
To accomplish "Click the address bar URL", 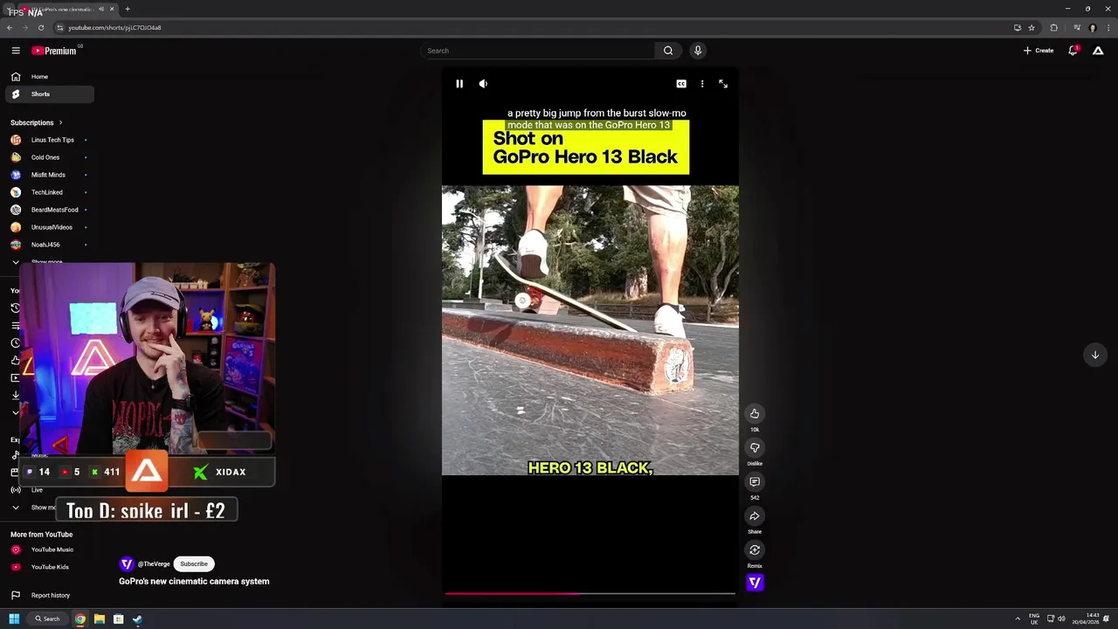I will pyautogui.click(x=114, y=28).
